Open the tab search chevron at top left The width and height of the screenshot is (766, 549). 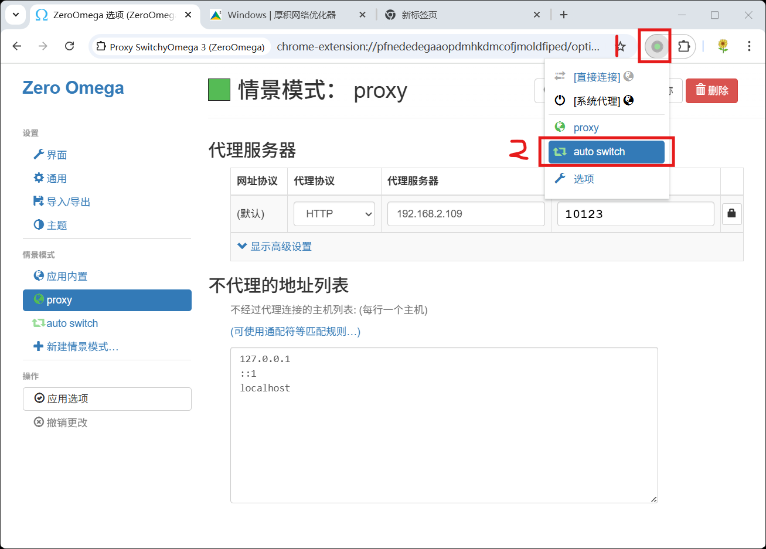(x=15, y=15)
